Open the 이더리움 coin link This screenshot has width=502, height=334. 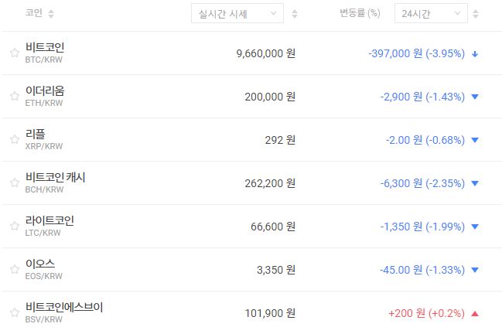tap(45, 91)
